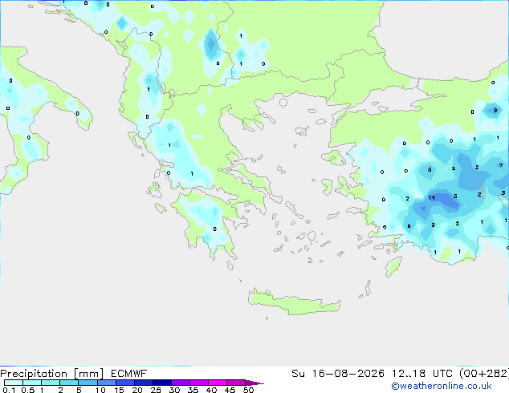
Task: Pick the 15–20 mm legend swatch
Action: 125,383
